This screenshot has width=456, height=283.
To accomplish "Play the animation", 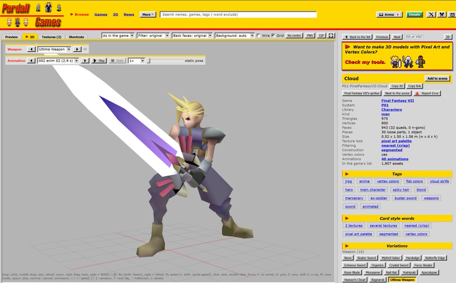I will 99,61.
